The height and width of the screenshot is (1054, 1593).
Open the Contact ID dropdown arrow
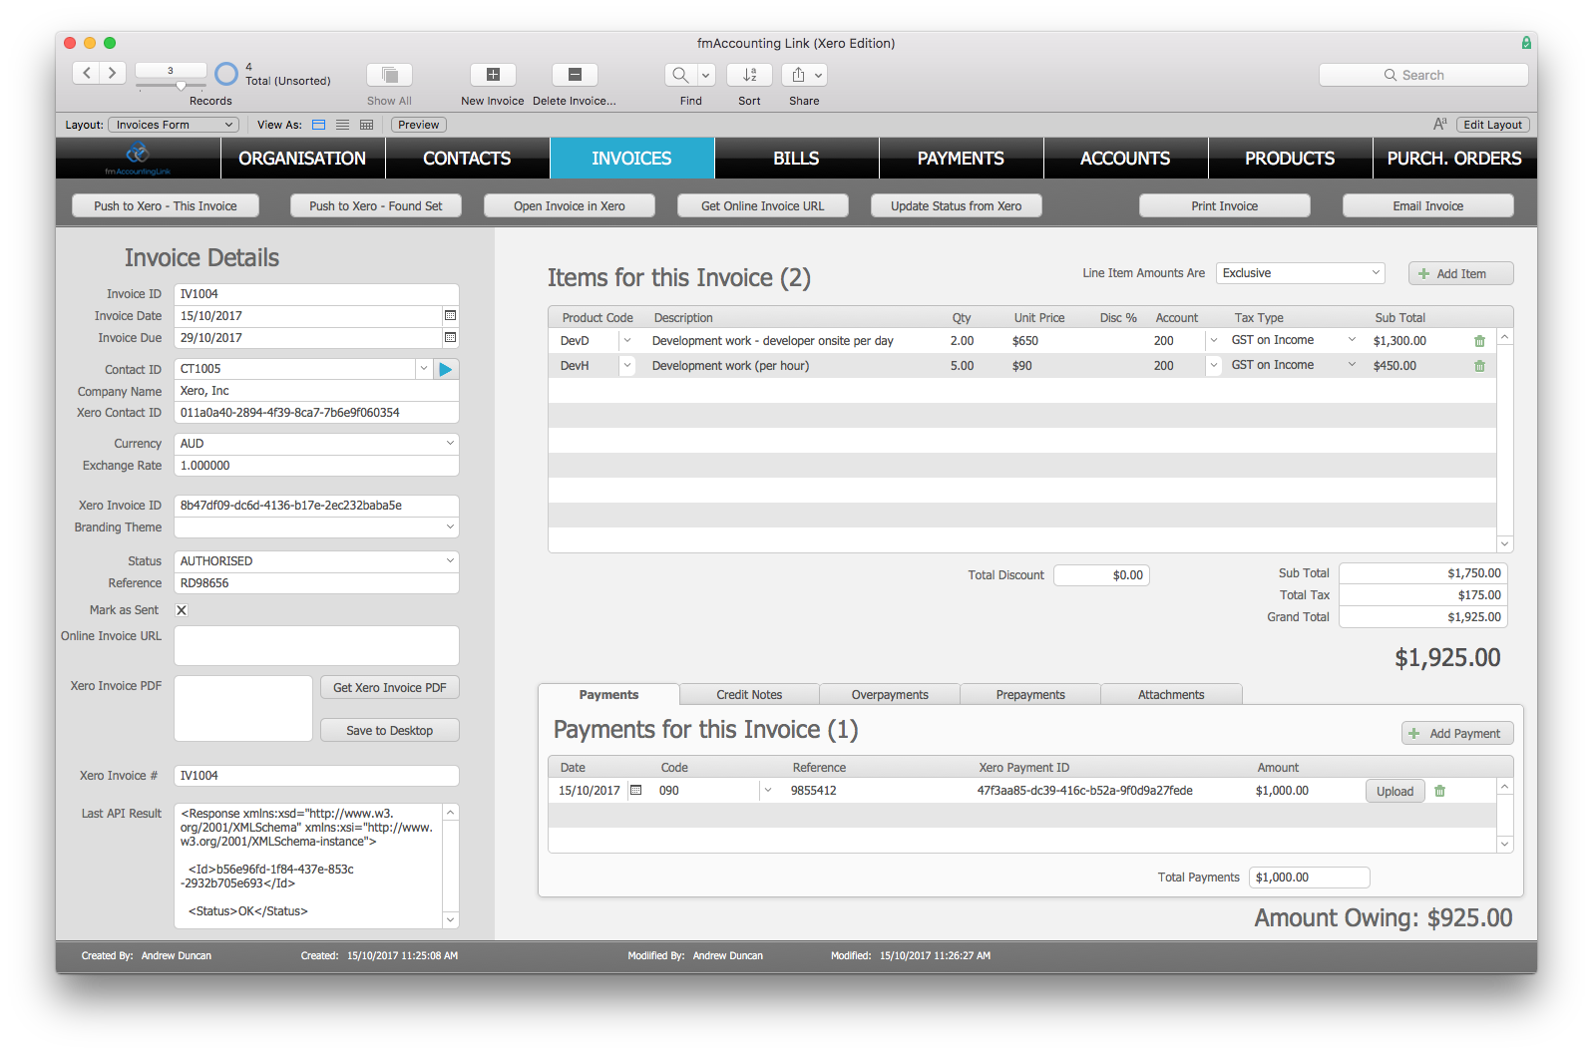pyautogui.click(x=424, y=368)
